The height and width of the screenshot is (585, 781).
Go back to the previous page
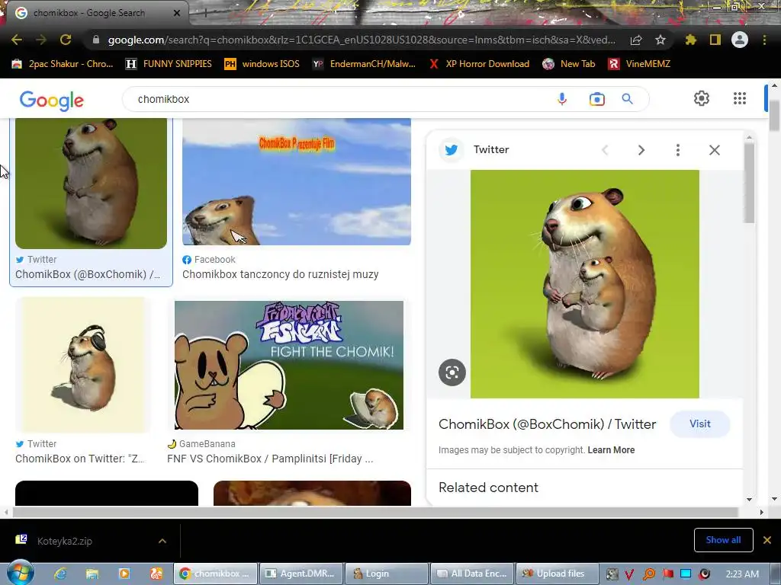pos(17,40)
